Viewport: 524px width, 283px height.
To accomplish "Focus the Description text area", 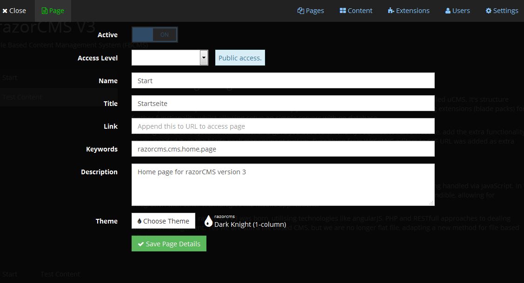I will pyautogui.click(x=283, y=184).
